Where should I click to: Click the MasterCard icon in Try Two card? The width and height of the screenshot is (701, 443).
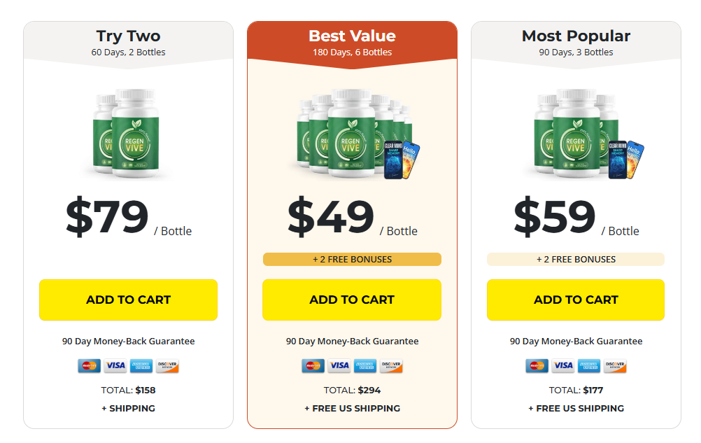coord(89,365)
